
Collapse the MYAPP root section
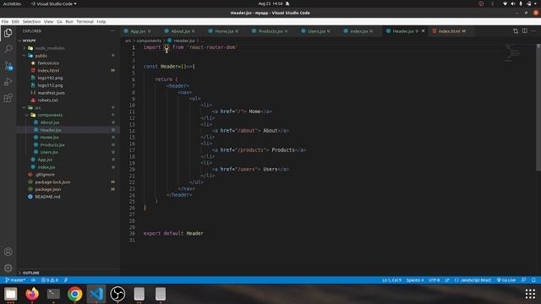tap(29, 41)
